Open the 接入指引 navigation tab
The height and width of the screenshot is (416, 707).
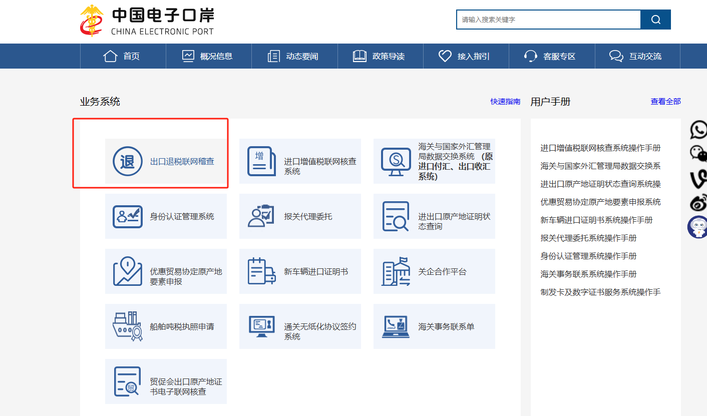[466, 56]
